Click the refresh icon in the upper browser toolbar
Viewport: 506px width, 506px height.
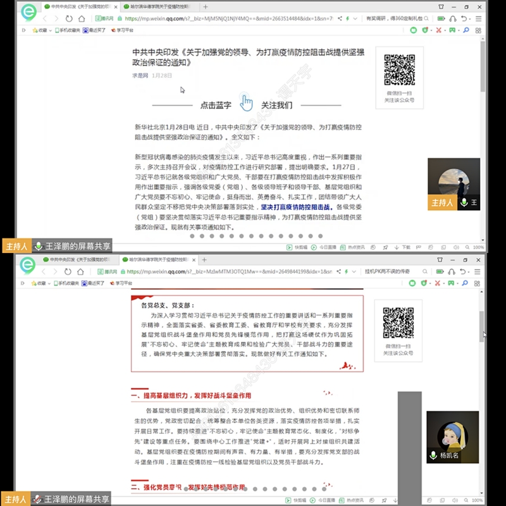click(69, 18)
